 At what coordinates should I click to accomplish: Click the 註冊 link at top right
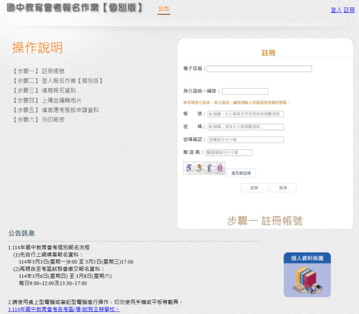click(x=349, y=10)
